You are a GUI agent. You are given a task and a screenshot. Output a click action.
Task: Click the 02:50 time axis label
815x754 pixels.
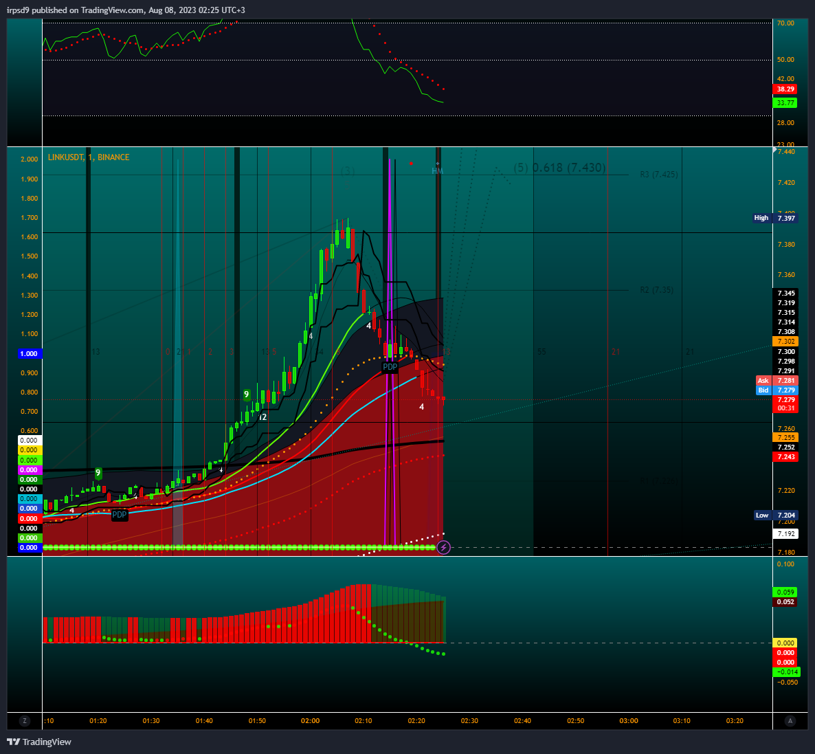[575, 721]
